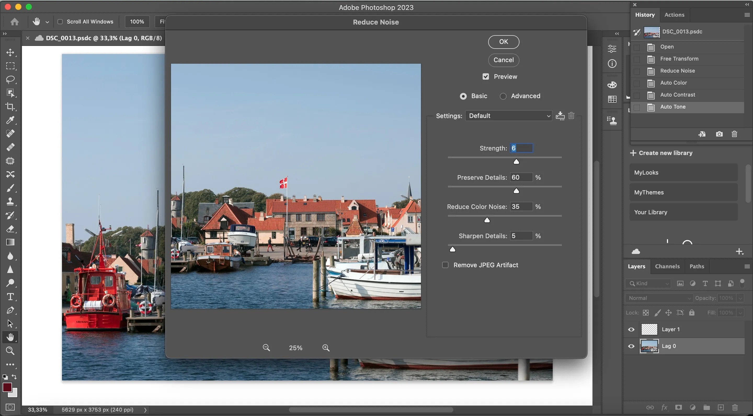This screenshot has width=753, height=416.
Task: Click the new snapshot camera icon in History
Action: (x=719, y=134)
